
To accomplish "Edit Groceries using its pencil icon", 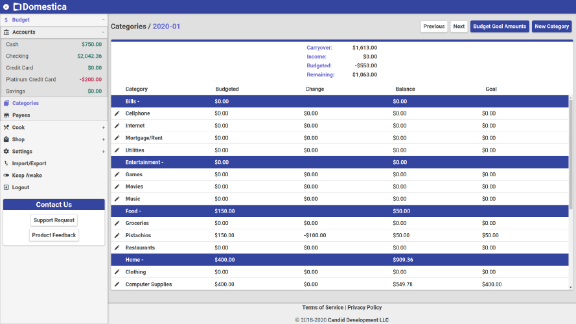I will [117, 223].
